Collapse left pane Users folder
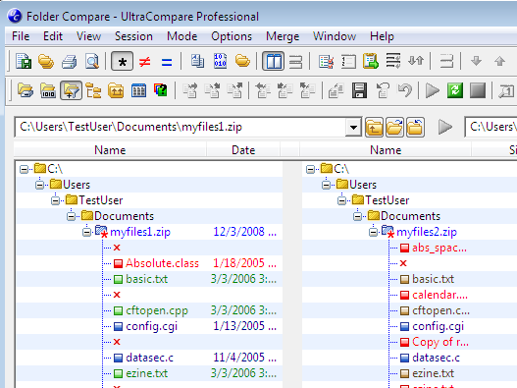Screen dimensions: 517x388 click(39, 185)
